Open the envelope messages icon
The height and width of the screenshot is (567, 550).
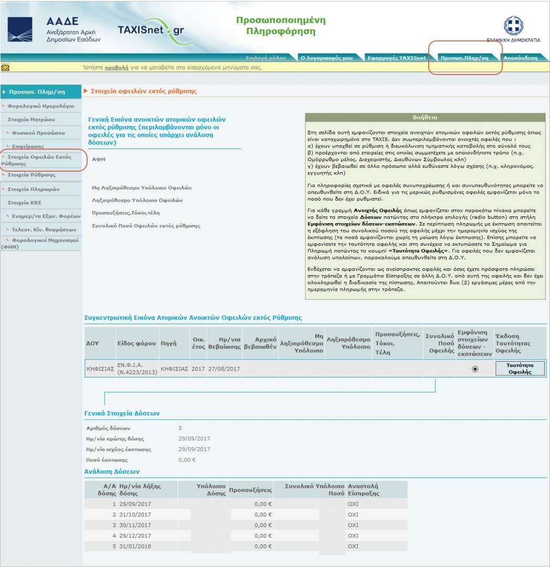[x=5, y=67]
